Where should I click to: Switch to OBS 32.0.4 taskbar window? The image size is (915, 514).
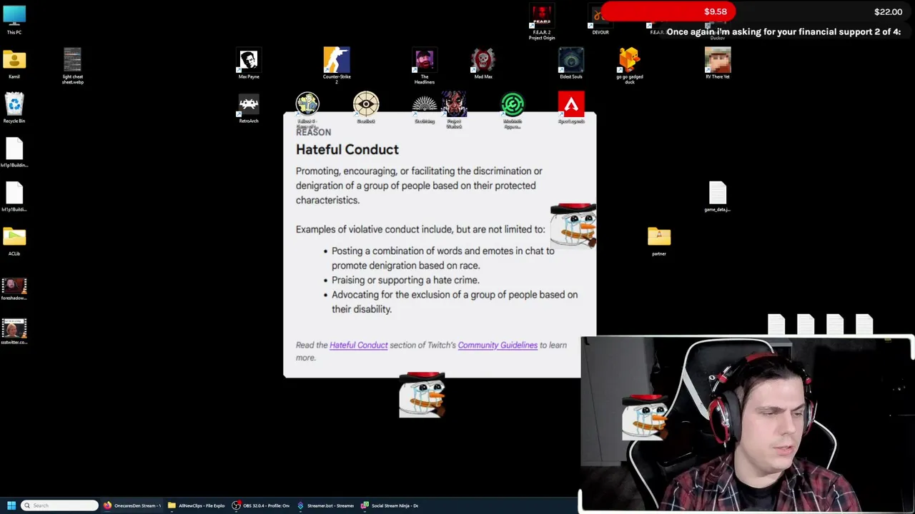click(261, 505)
